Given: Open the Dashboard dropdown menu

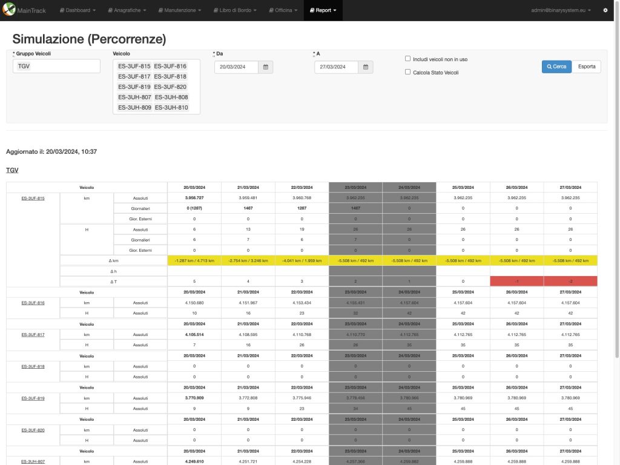Looking at the screenshot, I should 78,10.
